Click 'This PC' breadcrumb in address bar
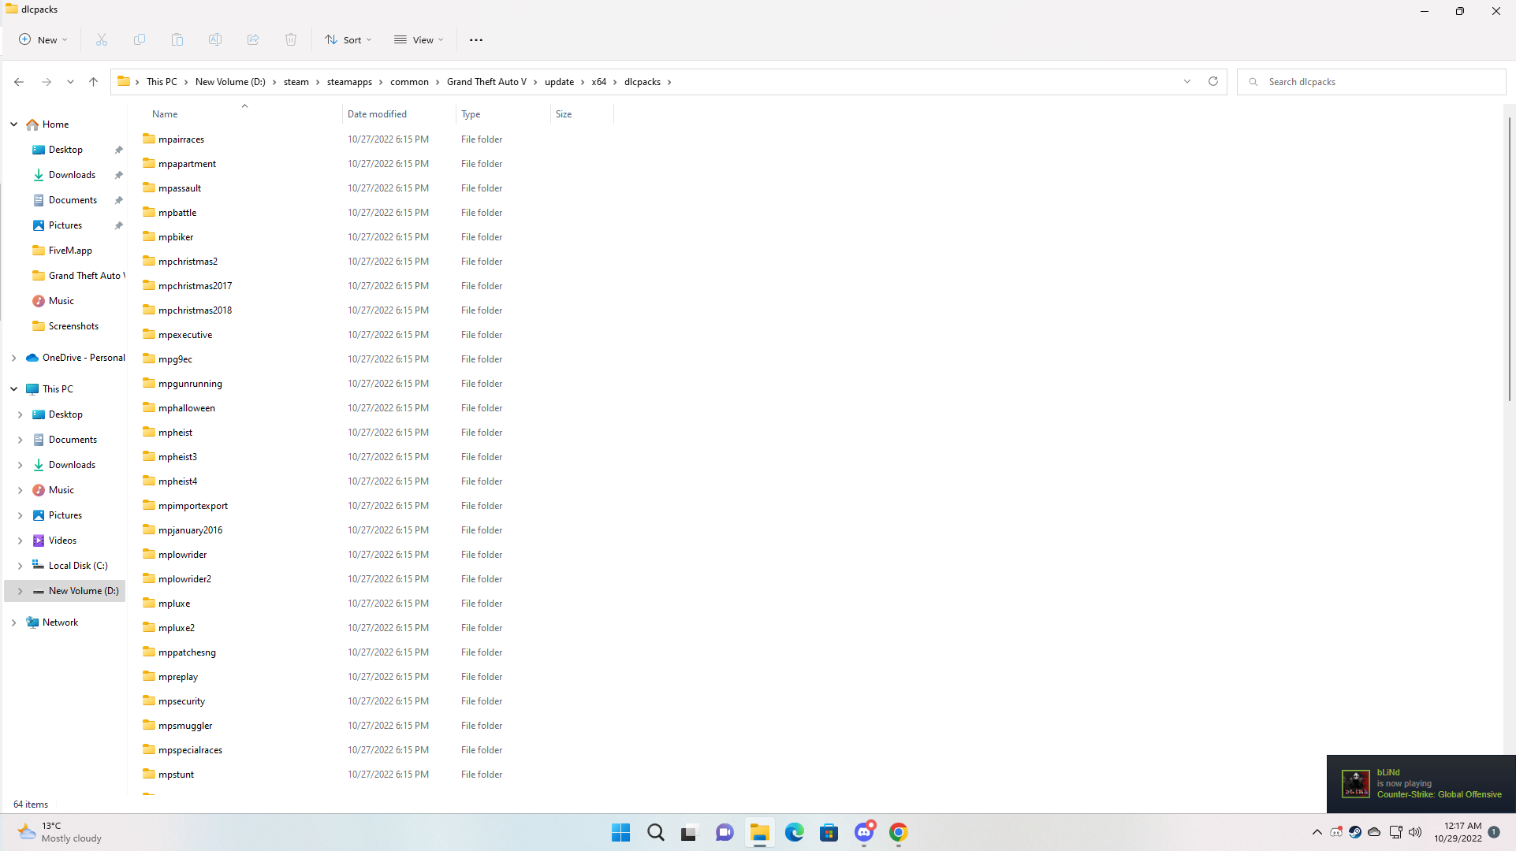1516x851 pixels. click(x=162, y=82)
